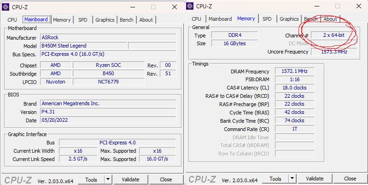Click the CAS# Latency value 18.0 clocks

click(x=295, y=88)
